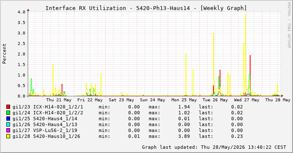Click the Thu 21 May axis label
The height and width of the screenshot is (153, 293).
click(59, 100)
